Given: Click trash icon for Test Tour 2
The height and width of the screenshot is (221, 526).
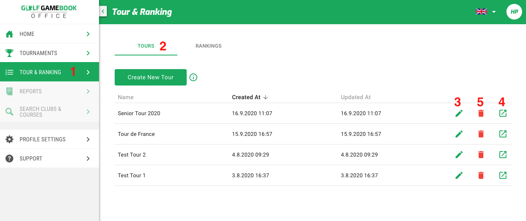Looking at the screenshot, I should coord(481,155).
